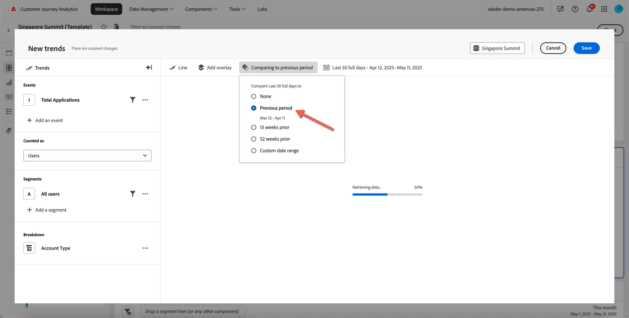Go back with the left chevron
The width and height of the screenshot is (629, 318).
8,30
